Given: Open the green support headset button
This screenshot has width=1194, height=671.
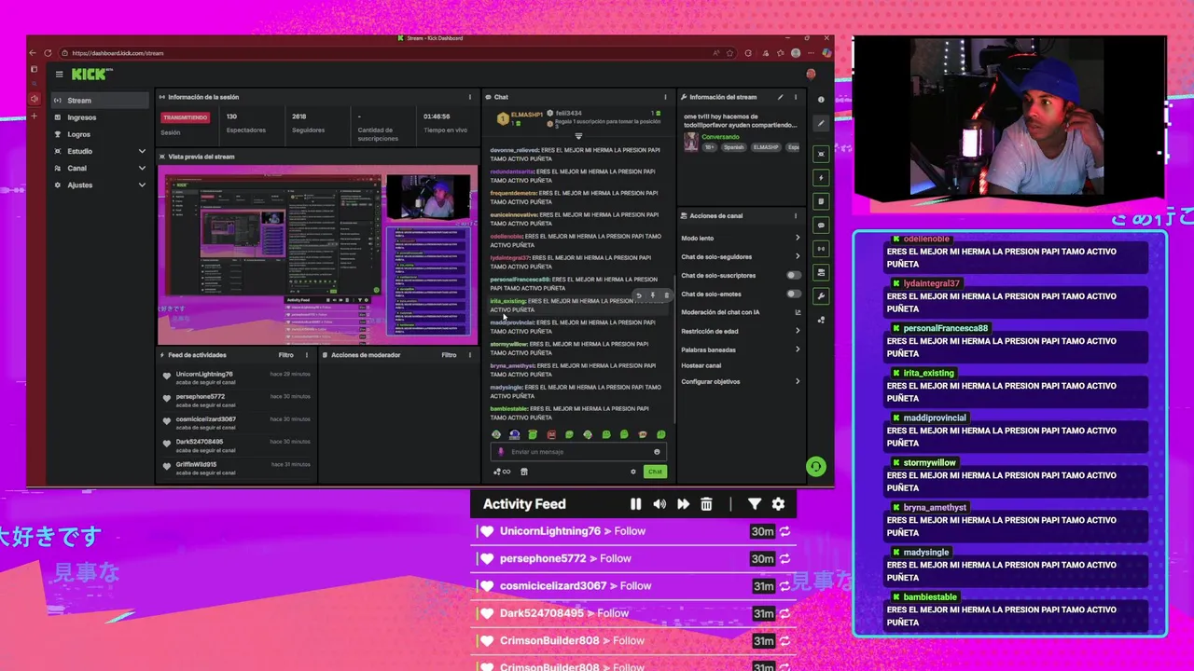Looking at the screenshot, I should tap(816, 467).
